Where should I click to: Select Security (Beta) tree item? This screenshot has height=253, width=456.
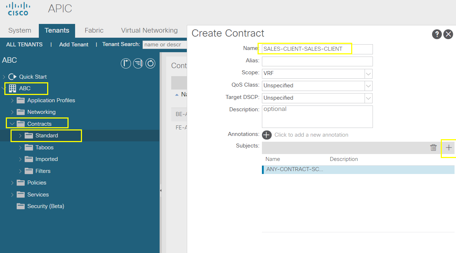[46, 206]
